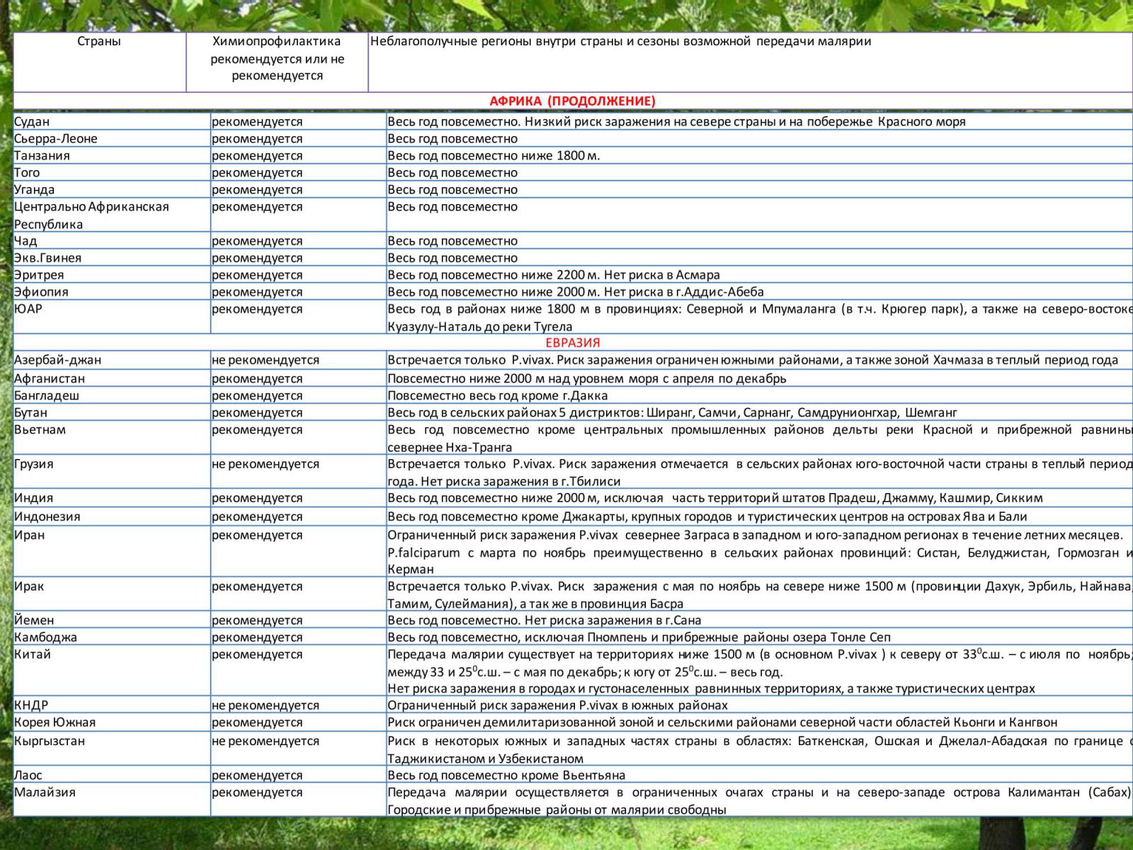This screenshot has height=850, width=1133.
Task: Click the 'Страны' column header
Action: pos(99,62)
